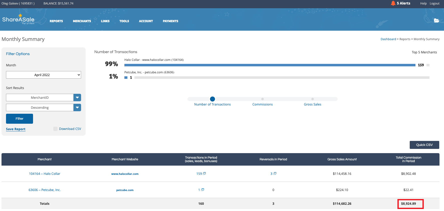Expand the MerchantID sort dropdown arrow
Viewport: 444px width, 211px height.
point(77,98)
